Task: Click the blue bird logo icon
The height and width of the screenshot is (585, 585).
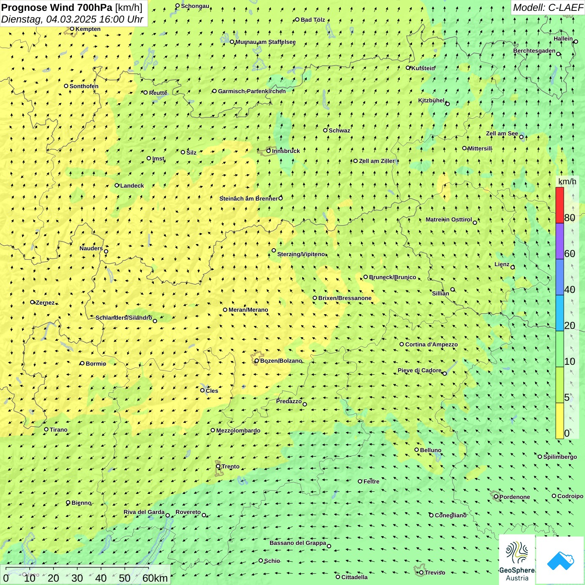Action: pyautogui.click(x=560, y=561)
